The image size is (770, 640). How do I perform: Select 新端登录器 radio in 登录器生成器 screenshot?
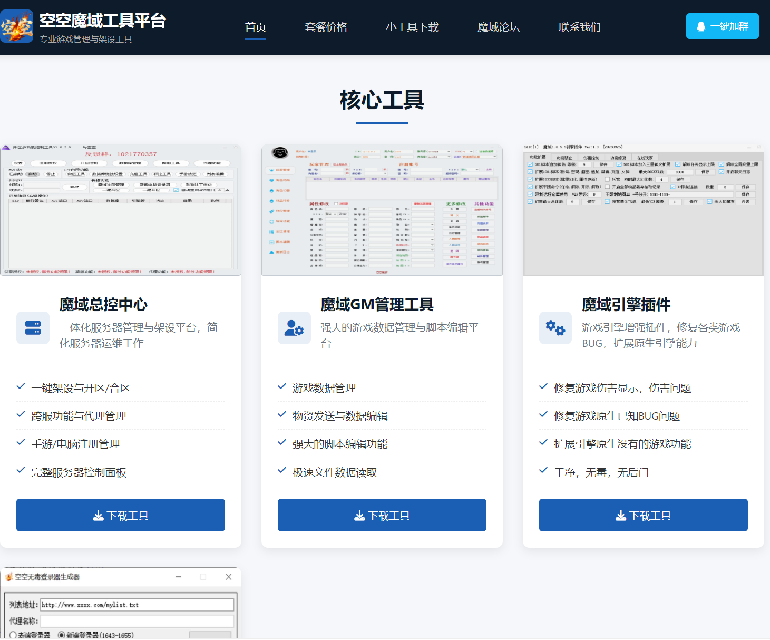(x=61, y=635)
